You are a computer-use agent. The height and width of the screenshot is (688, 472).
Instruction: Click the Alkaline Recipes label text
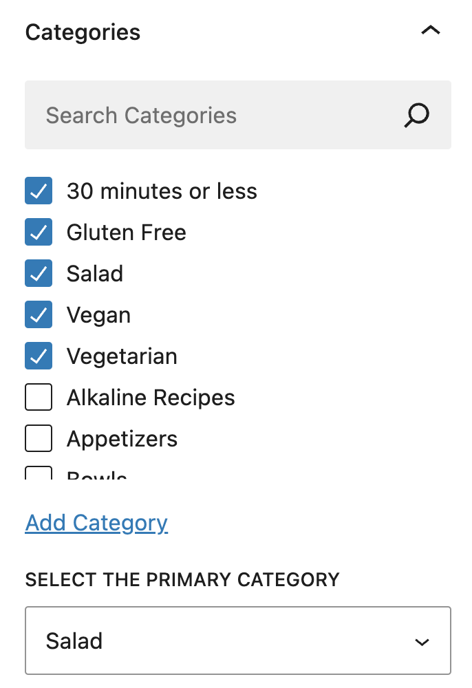click(x=151, y=398)
